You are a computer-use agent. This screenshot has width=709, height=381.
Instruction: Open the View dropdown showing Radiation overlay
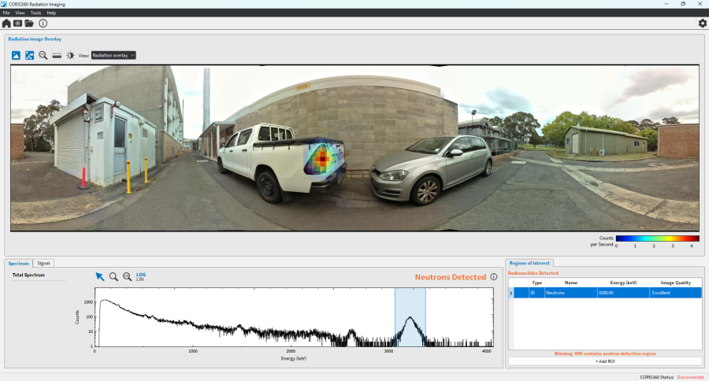pyautogui.click(x=113, y=55)
